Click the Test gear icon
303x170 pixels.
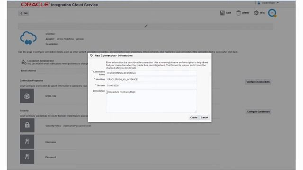click(x=256, y=13)
